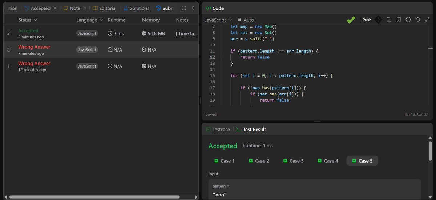Expand the code editor to fullscreen
Image resolution: width=436 pixels, height=200 pixels.
pos(427,20)
